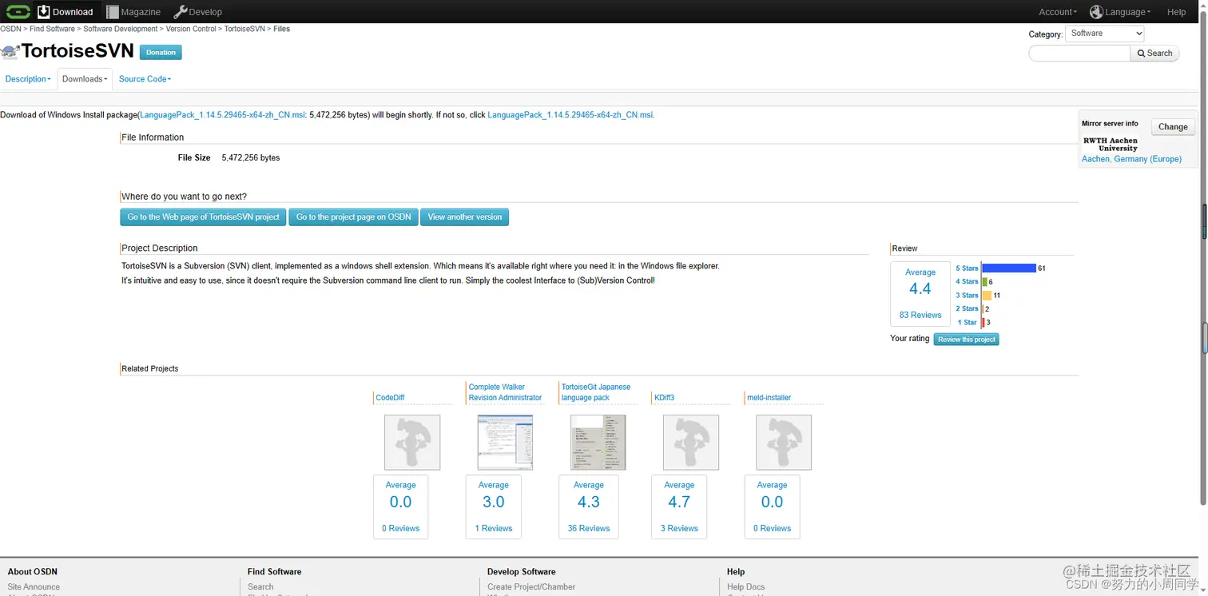This screenshot has height=596, width=1208.
Task: Click the TortoiseSVN turtle logo
Action: (x=10, y=52)
